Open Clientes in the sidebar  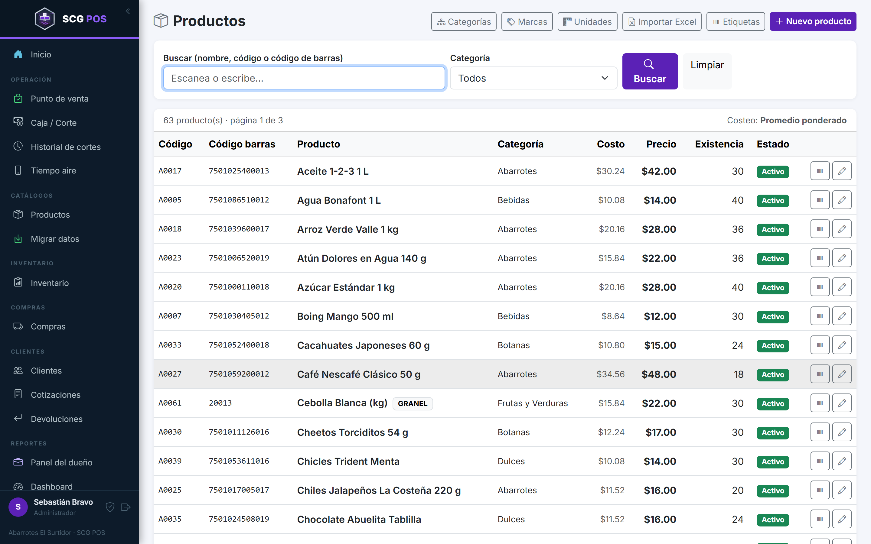(x=70, y=371)
